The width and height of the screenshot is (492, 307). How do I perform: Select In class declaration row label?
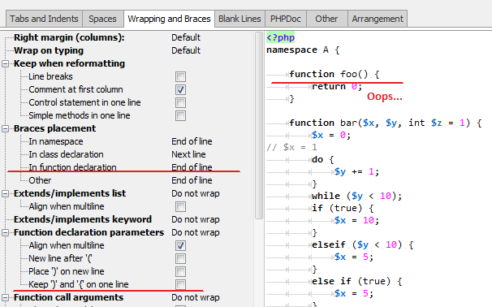[66, 154]
